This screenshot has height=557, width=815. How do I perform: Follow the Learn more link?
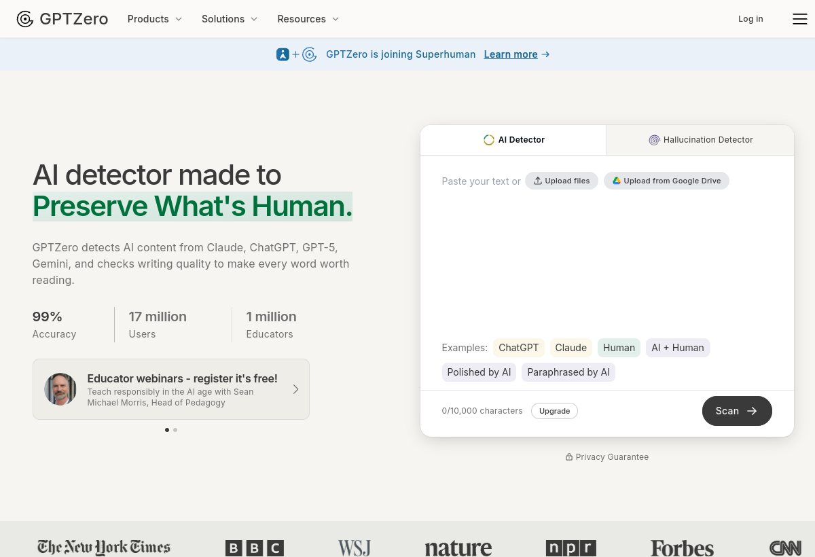pyautogui.click(x=517, y=54)
